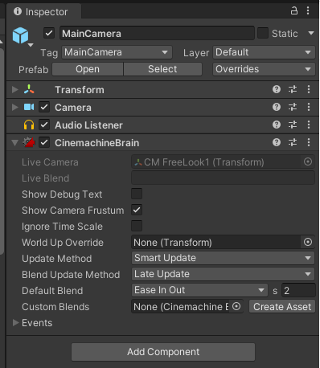Click the GameObject cube icon
Image resolution: width=320 pixels, height=368 pixels.
(x=20, y=35)
